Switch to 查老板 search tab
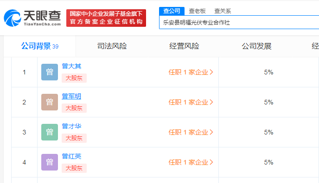 click(x=197, y=11)
